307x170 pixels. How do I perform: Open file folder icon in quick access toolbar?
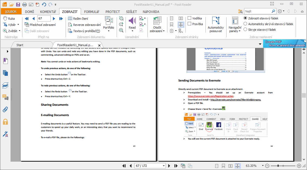(11, 5)
